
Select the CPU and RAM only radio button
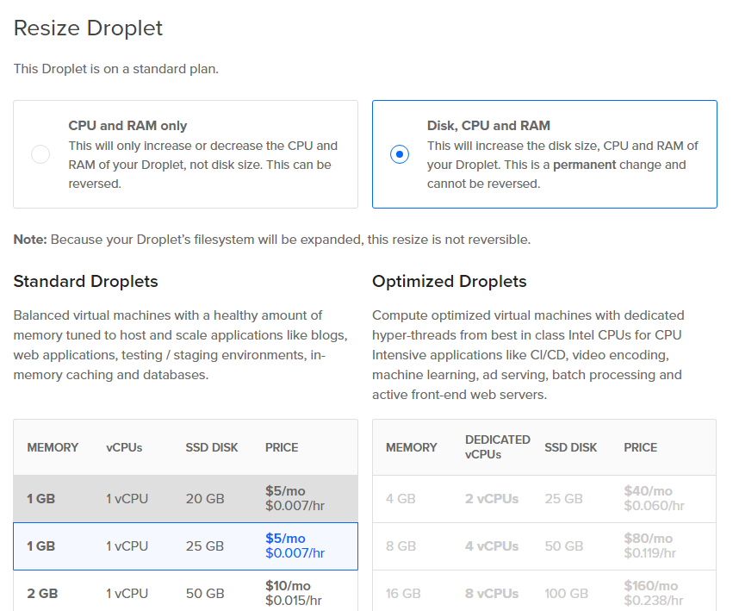[x=40, y=154]
